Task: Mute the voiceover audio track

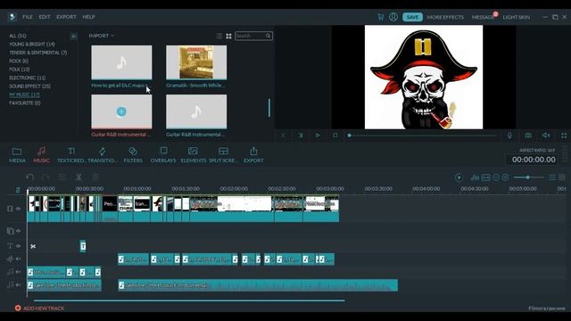Action: 18,259
